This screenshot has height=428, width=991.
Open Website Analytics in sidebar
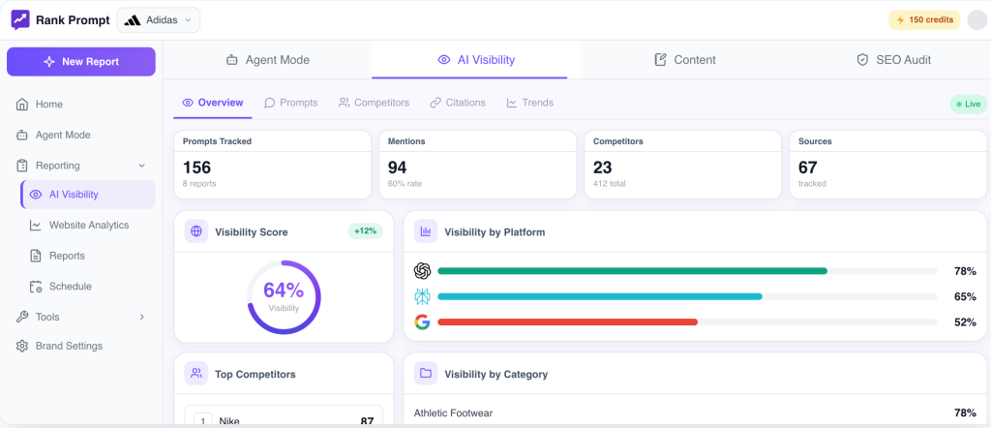click(88, 226)
